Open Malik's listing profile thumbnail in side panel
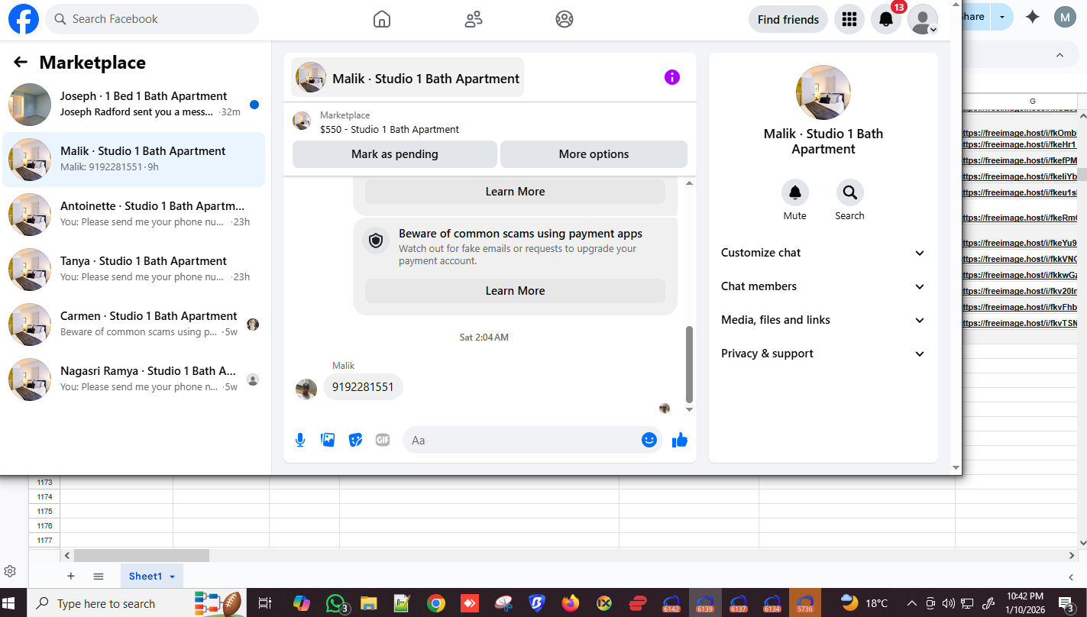1087x617 pixels. point(823,92)
